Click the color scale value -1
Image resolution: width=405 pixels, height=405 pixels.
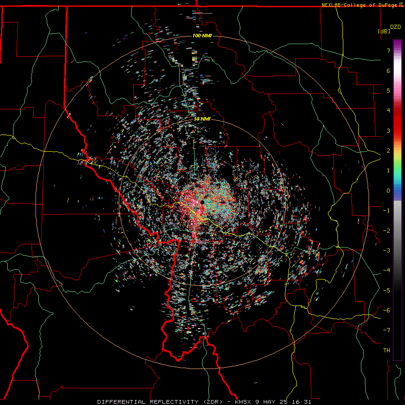pos(387,211)
